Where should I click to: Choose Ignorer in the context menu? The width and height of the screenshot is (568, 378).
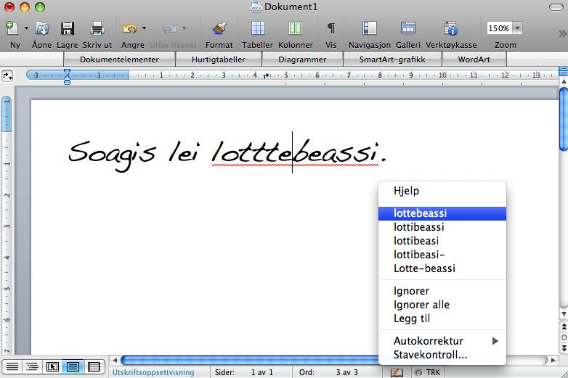(x=442, y=291)
